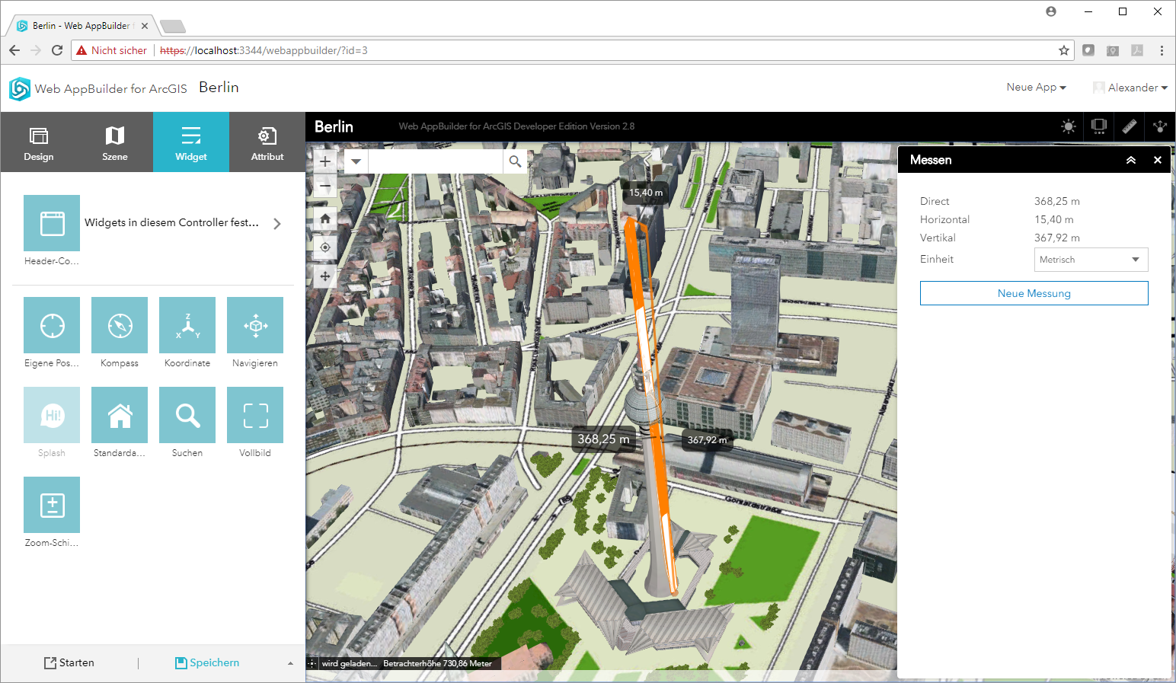
Task: Open the save options arrow
Action: [x=290, y=663]
